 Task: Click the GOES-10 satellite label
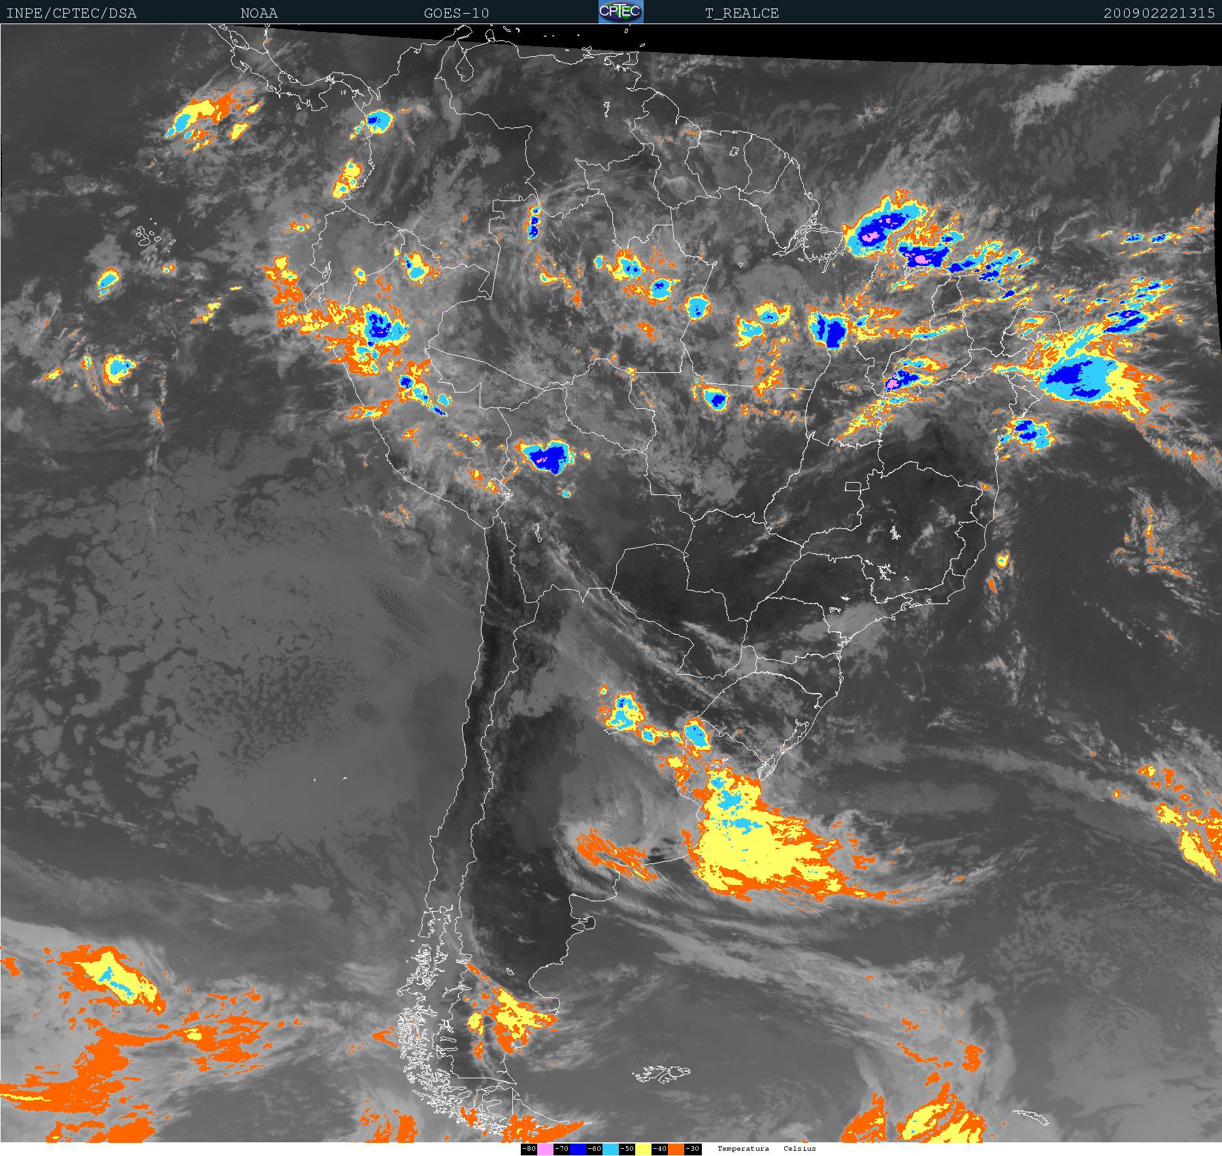coord(456,13)
